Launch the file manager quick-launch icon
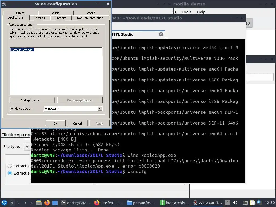The width and height of the screenshot is (276, 207). point(39,203)
